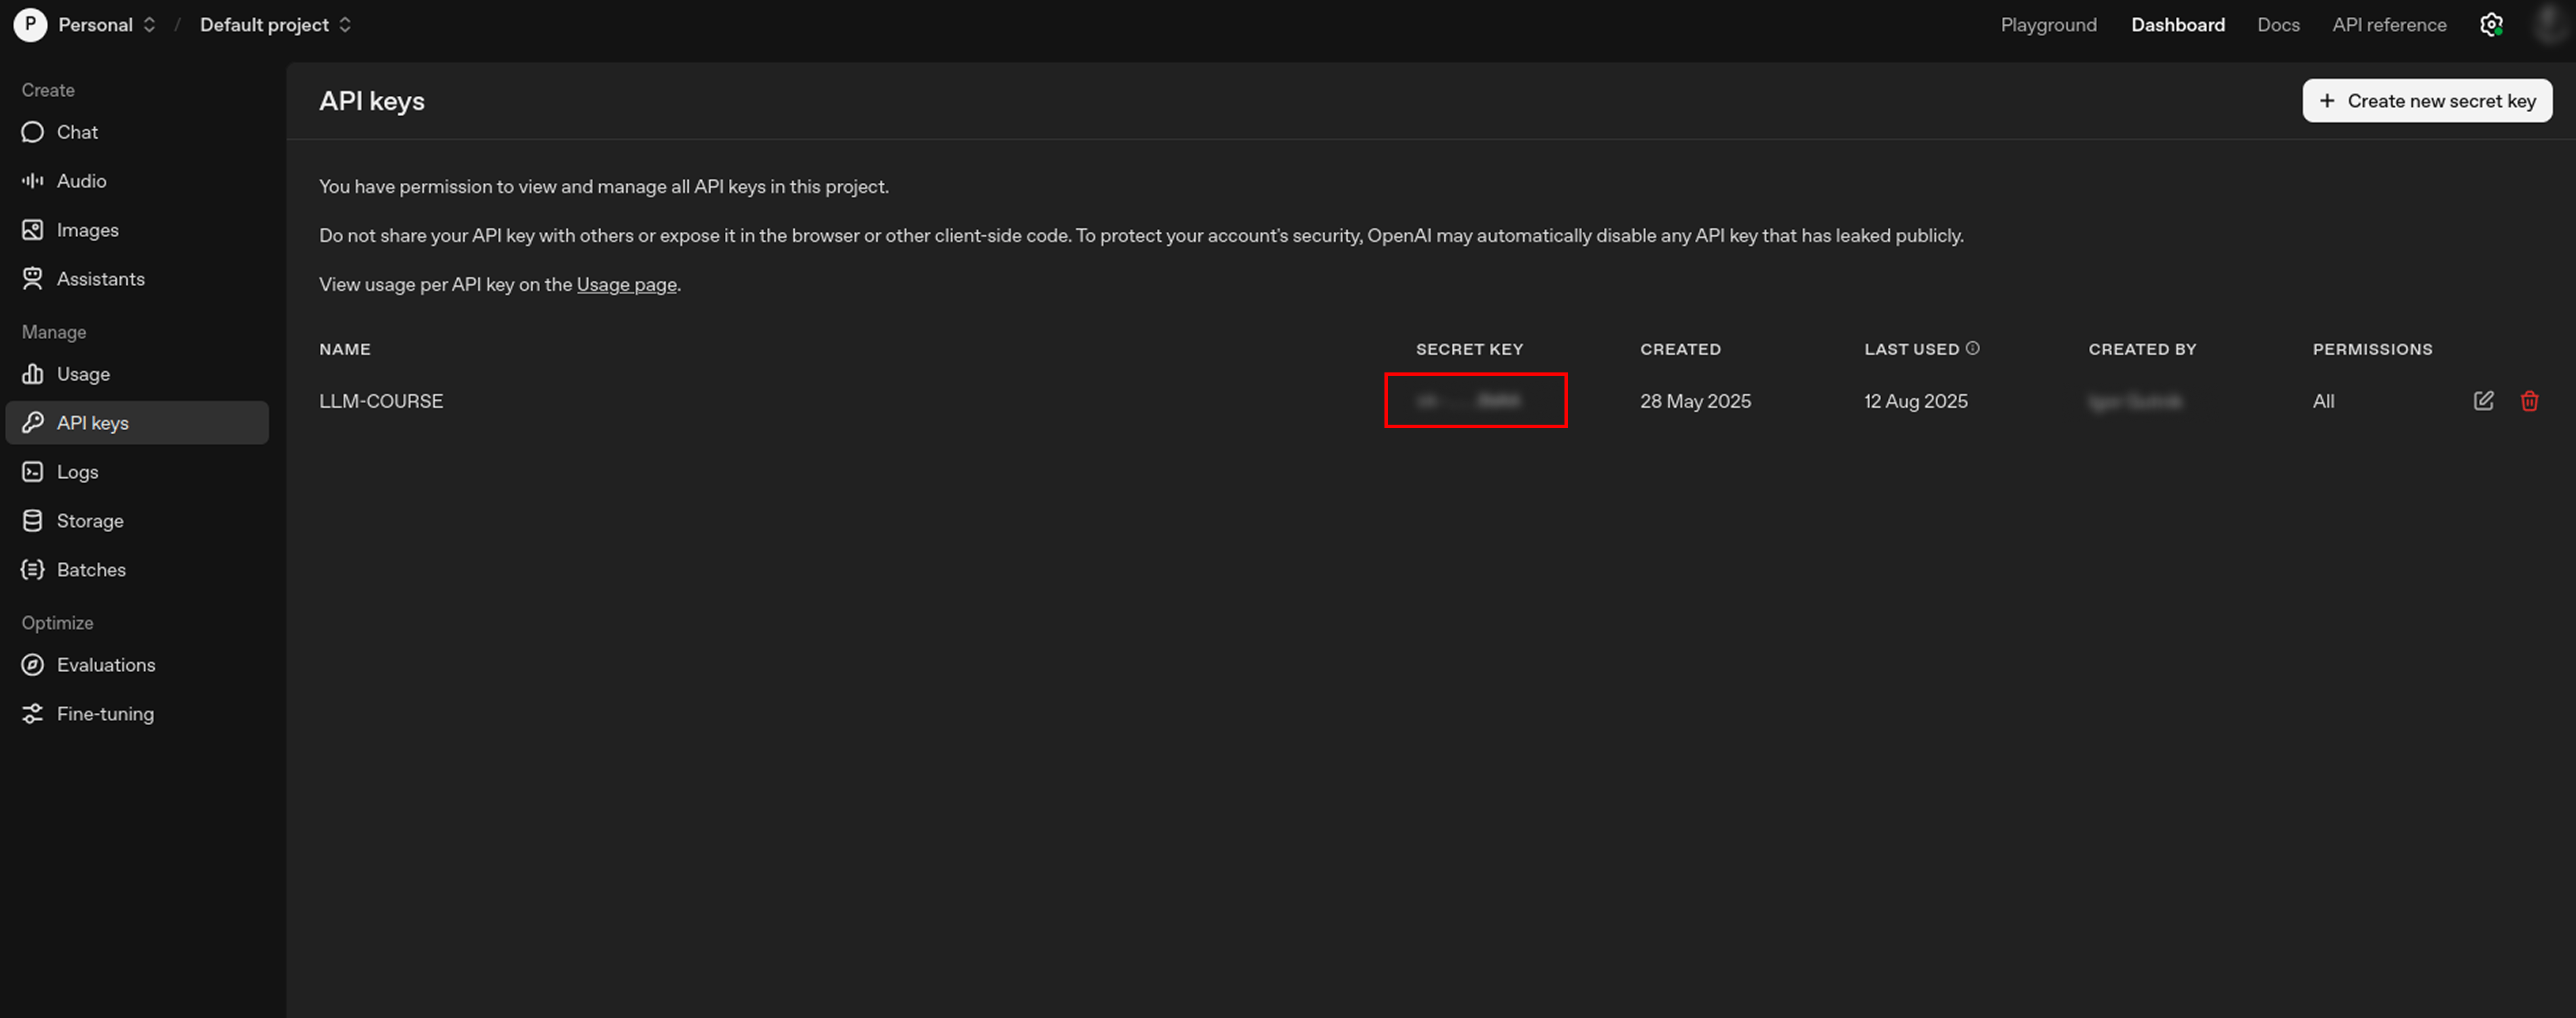Image resolution: width=2576 pixels, height=1018 pixels.
Task: Select Logs in the sidebar
Action: click(137, 472)
